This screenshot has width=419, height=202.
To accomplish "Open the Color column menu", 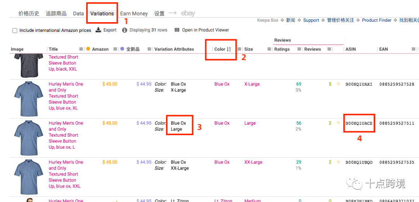I will click(x=239, y=49).
